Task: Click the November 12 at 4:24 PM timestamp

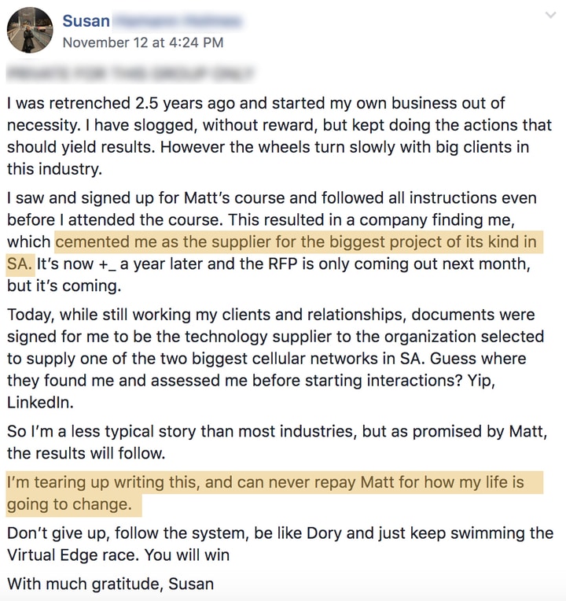Action: pos(142,42)
